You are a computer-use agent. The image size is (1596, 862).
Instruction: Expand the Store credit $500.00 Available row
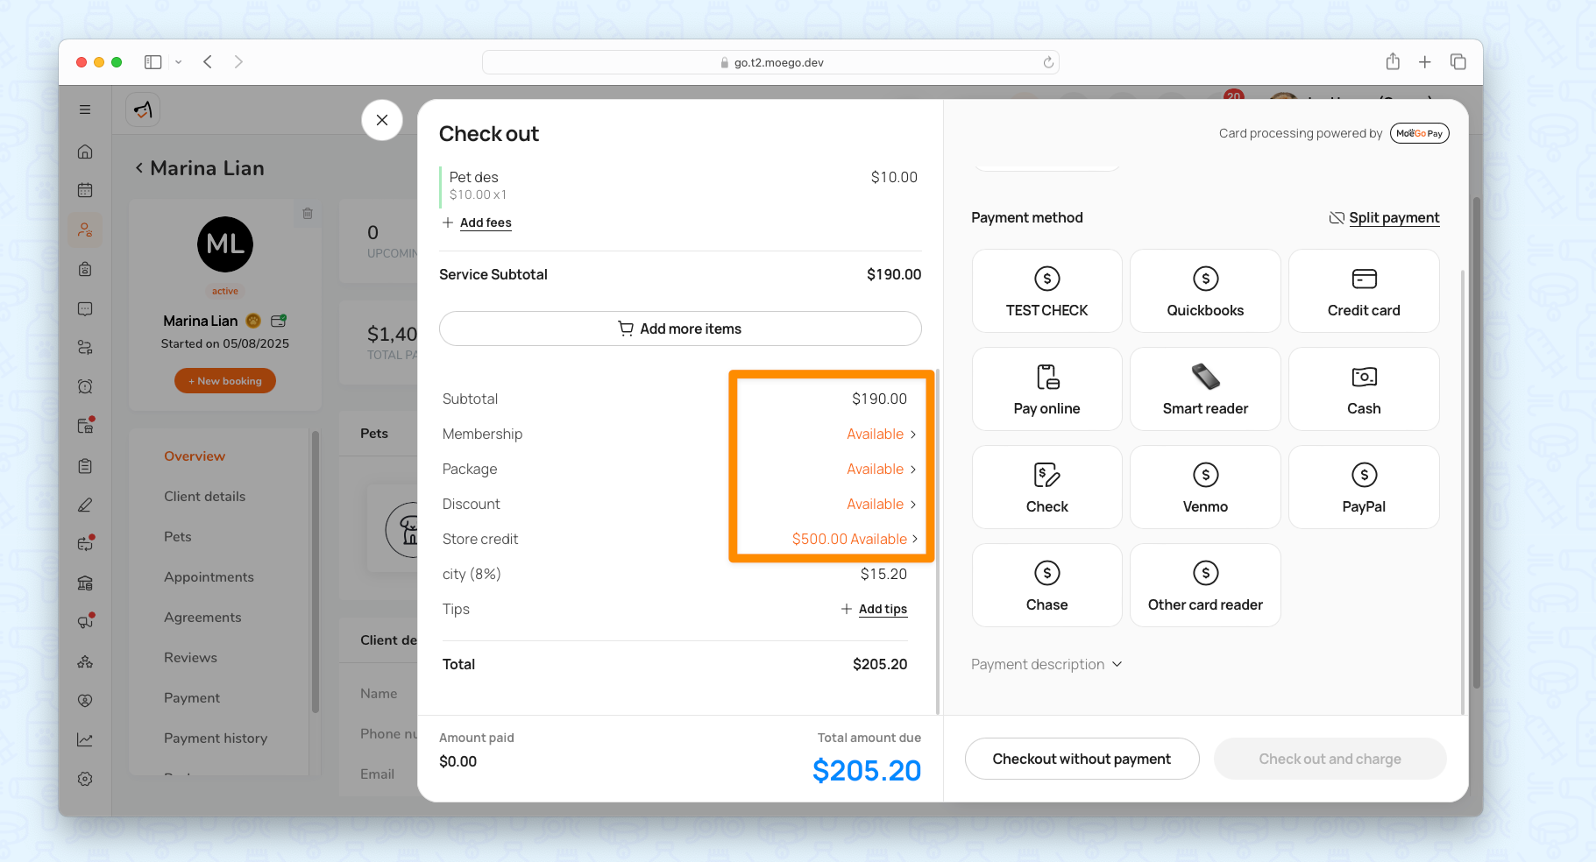854,540
